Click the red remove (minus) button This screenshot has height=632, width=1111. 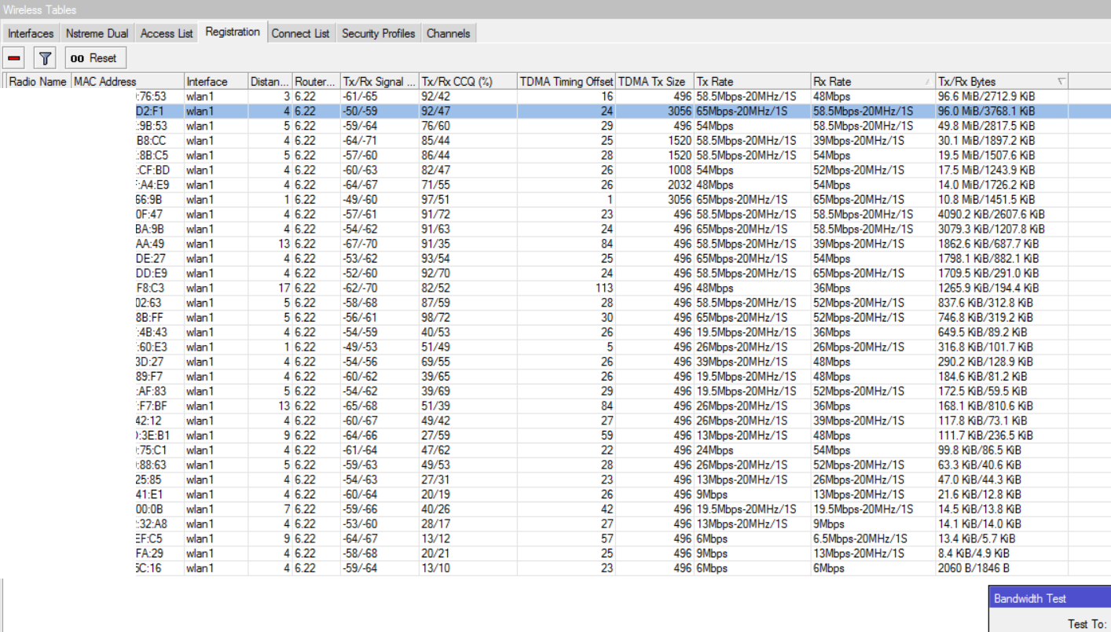point(15,58)
